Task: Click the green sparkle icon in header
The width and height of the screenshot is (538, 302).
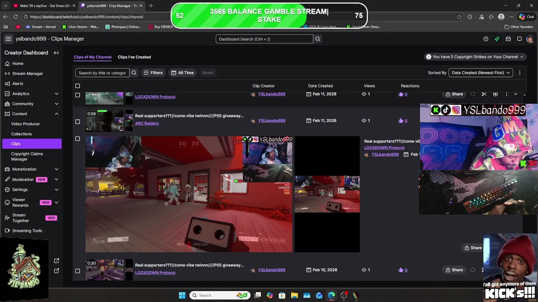Action: coord(497,39)
